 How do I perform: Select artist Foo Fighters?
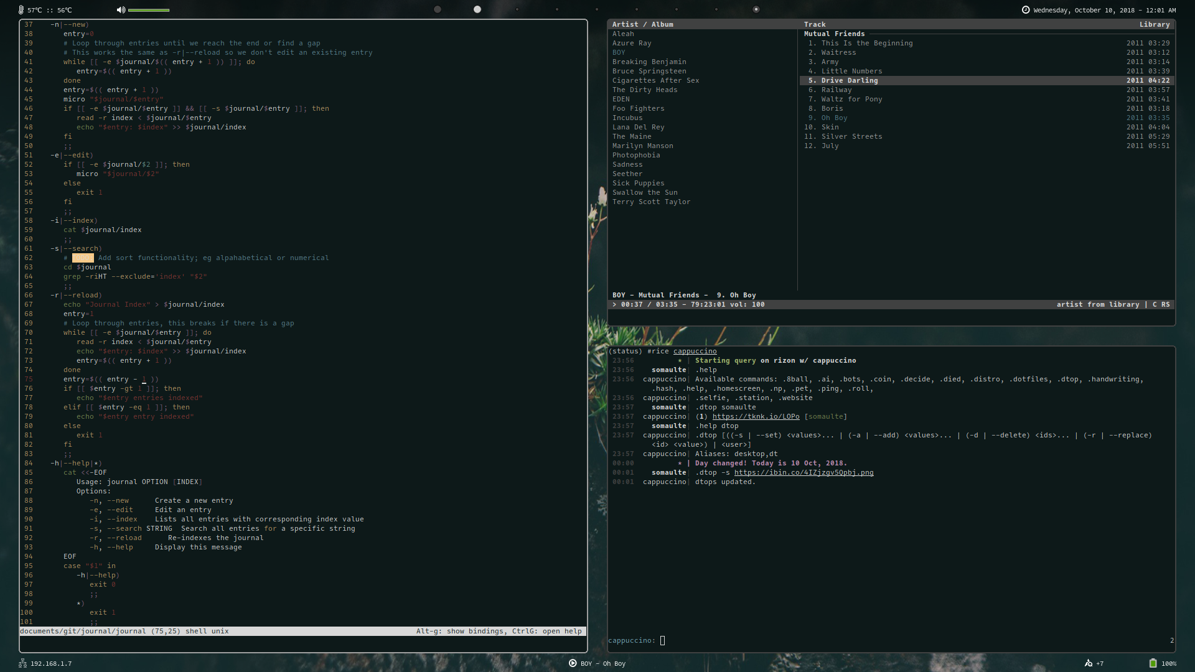[638, 109]
